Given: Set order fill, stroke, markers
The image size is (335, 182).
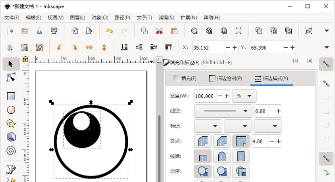Looking at the screenshot, I should [203, 171].
